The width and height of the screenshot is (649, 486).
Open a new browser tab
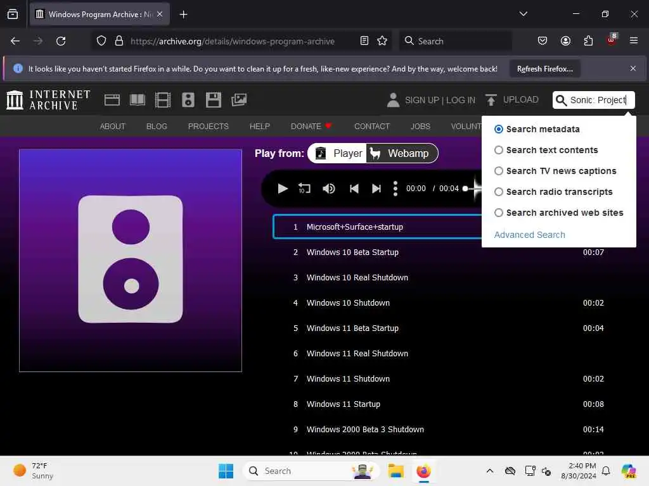tap(183, 15)
